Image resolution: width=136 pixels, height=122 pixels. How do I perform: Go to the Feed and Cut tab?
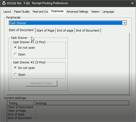tap(40, 11)
